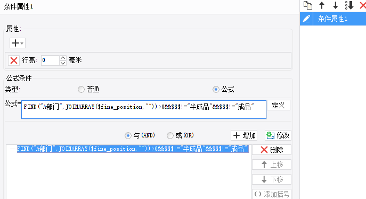Click the pencil edit icon beside 条件属性1

point(306,19)
